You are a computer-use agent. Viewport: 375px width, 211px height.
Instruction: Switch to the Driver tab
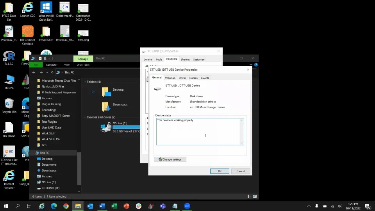coord(182,78)
